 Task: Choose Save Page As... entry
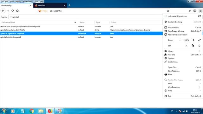tap(183, 71)
